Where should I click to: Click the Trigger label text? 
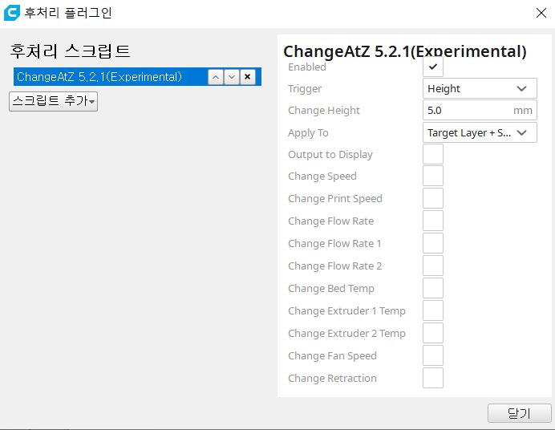point(305,89)
